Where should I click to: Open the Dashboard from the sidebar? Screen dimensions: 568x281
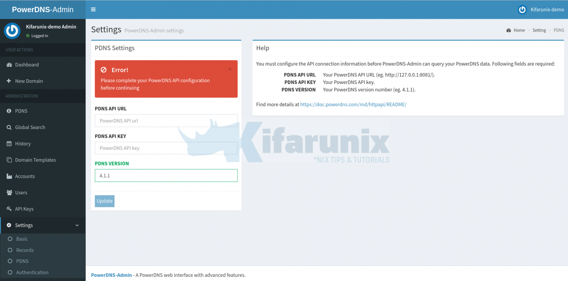[x=27, y=65]
